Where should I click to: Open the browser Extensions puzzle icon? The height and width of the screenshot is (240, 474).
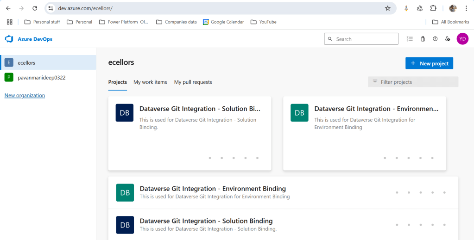click(433, 8)
